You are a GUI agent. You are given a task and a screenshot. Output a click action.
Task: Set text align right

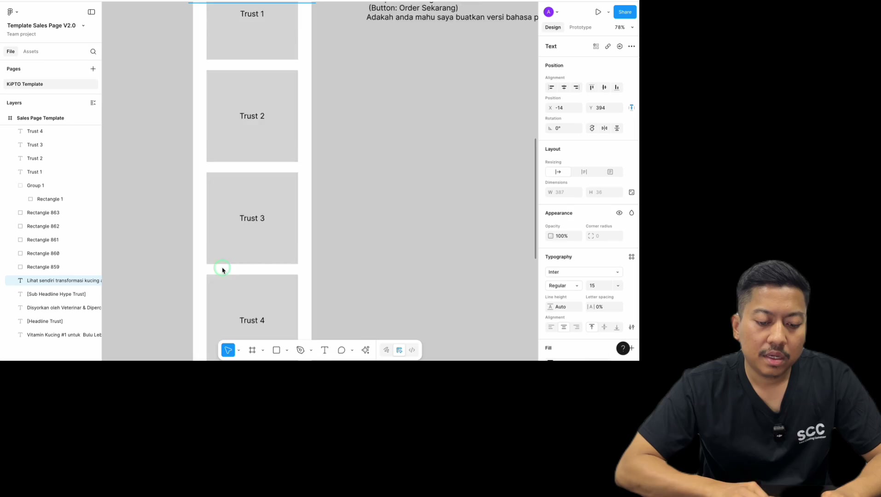(576, 327)
